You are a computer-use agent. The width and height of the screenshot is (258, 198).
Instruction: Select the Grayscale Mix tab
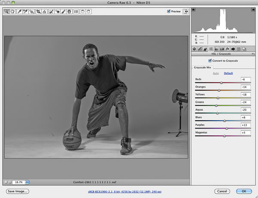pyautogui.click(x=203, y=67)
